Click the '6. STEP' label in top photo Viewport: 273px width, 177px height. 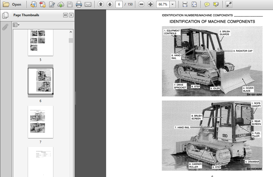[x=196, y=86]
